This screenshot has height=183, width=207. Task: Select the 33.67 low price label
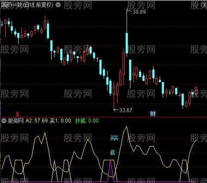pos(126,110)
